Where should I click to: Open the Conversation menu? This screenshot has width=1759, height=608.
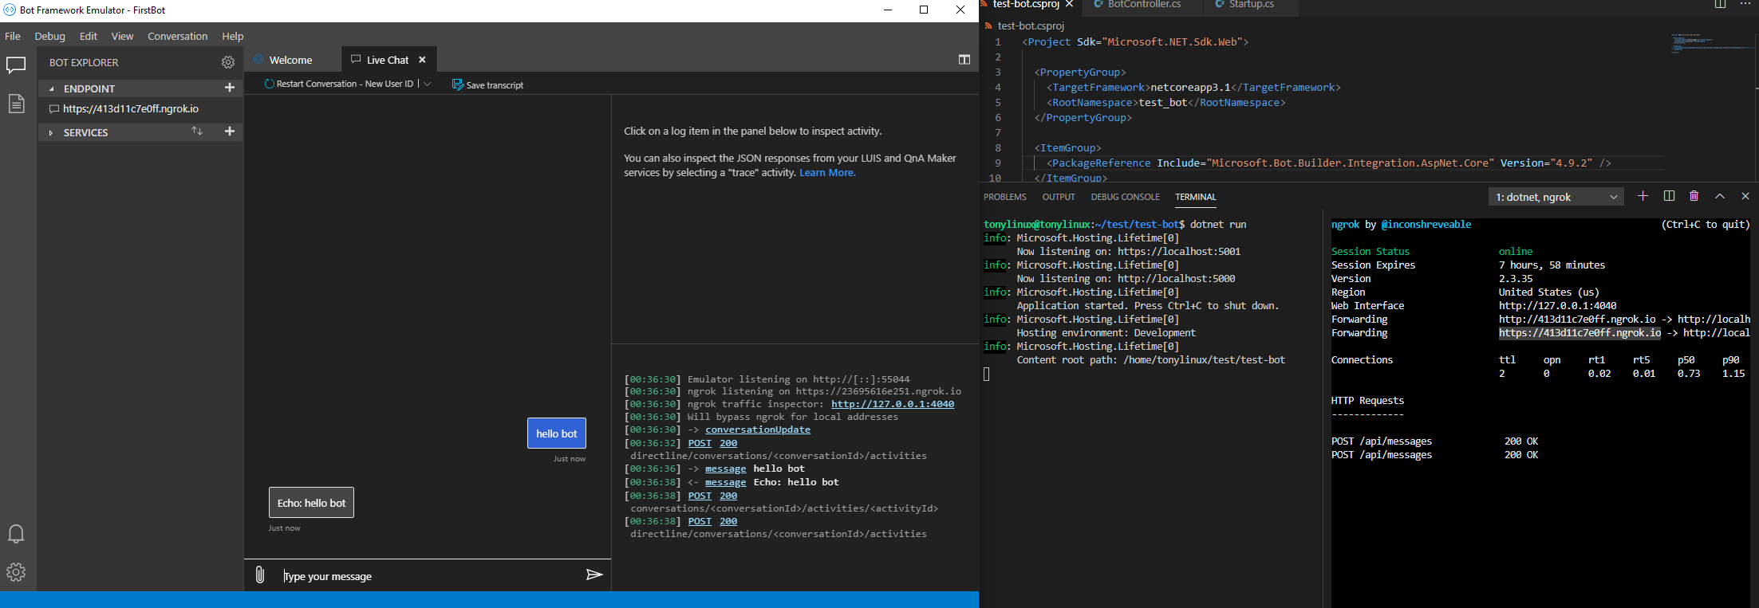[177, 36]
